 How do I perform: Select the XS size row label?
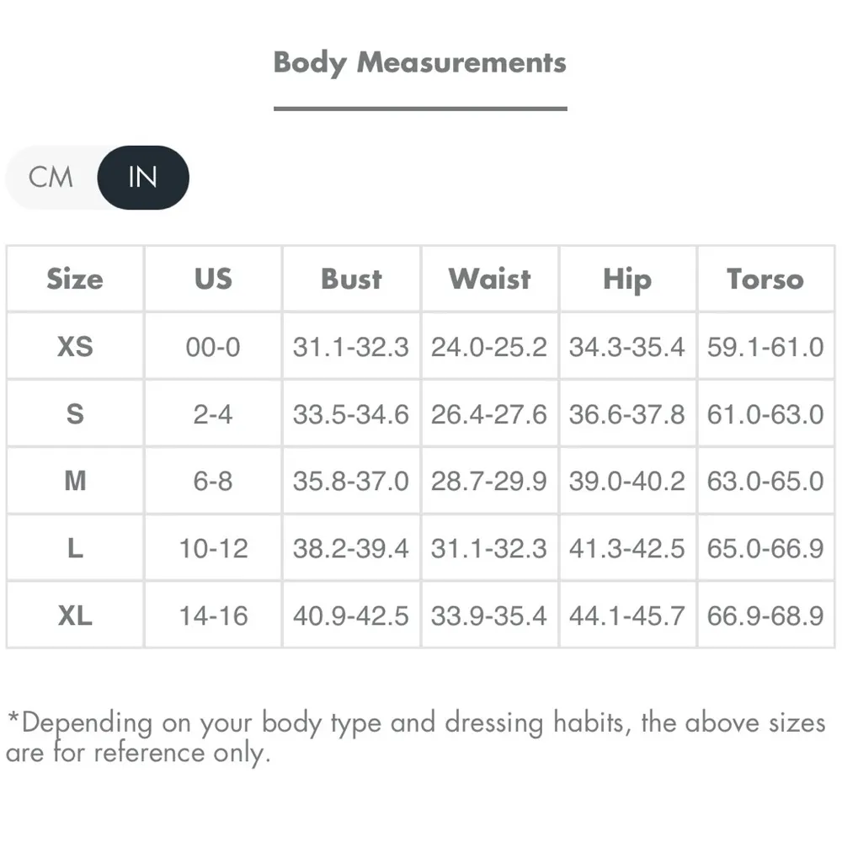pos(75,346)
